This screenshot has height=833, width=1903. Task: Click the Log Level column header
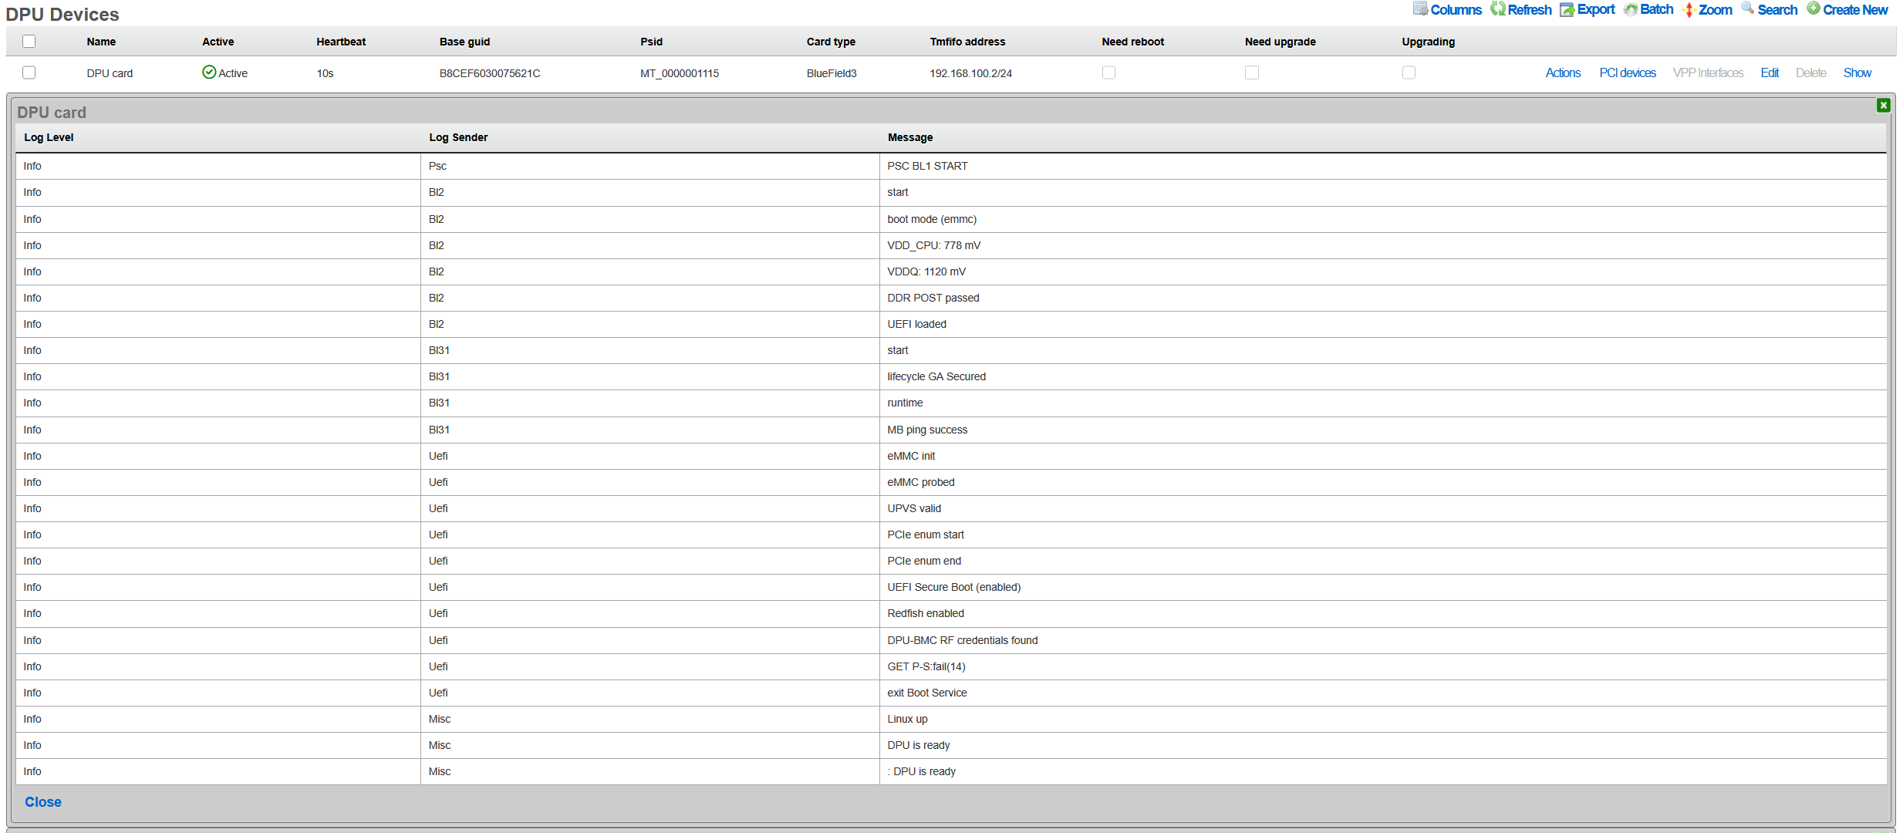coord(49,137)
